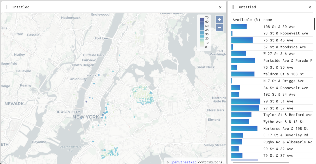This screenshot has width=316, height=164.
Task: Click the table panel title 'untitled'
Action: [247, 7]
